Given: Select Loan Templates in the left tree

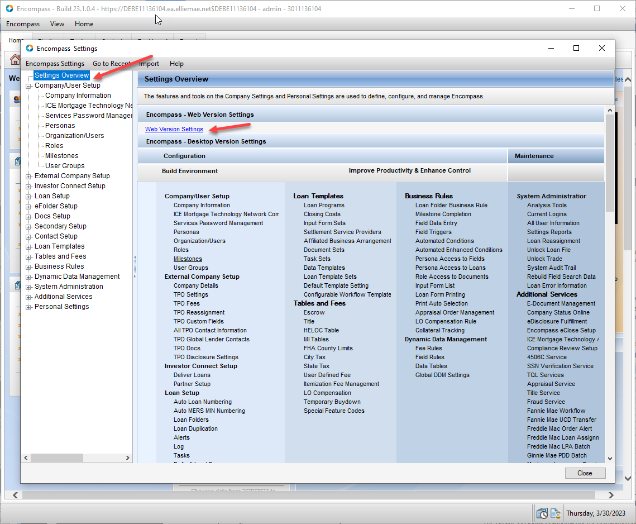Looking at the screenshot, I should (60, 246).
